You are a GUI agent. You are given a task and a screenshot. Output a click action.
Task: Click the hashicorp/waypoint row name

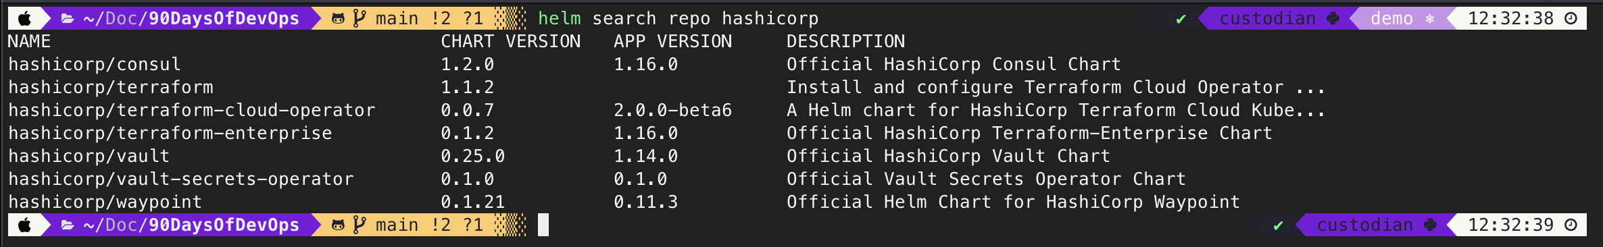coord(105,202)
